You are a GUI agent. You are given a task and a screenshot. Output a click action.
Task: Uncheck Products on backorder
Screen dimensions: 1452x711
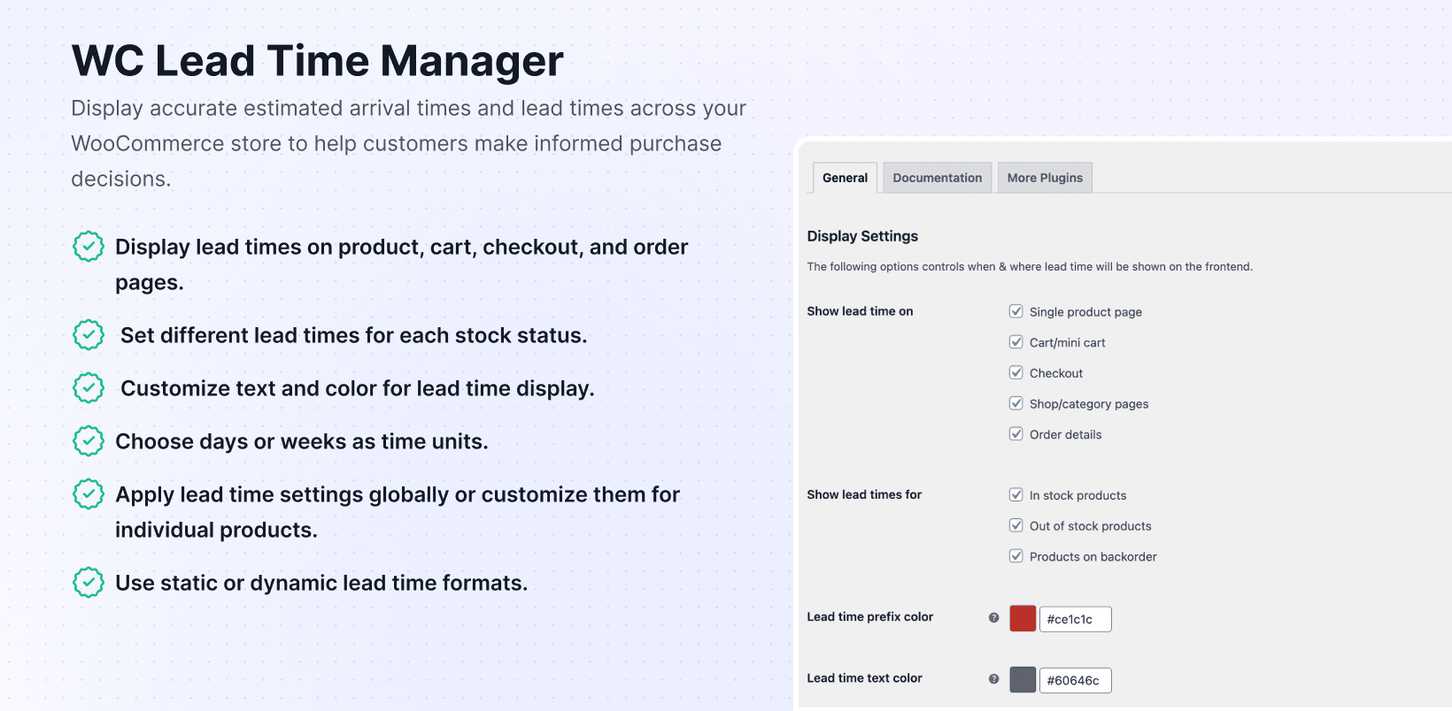1016,556
